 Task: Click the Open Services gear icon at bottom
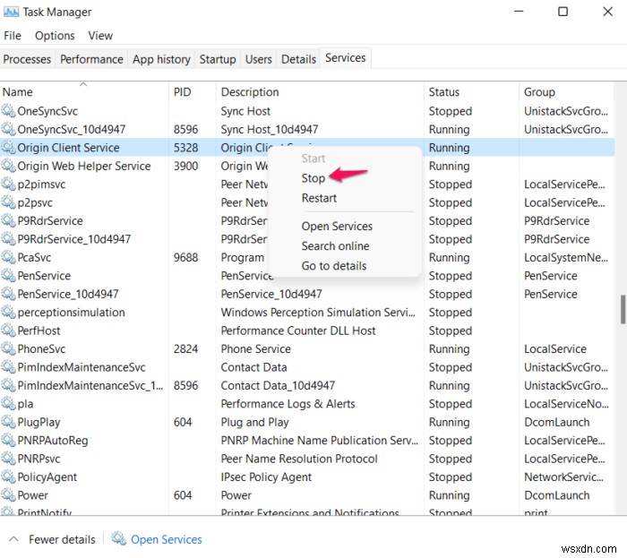118,539
